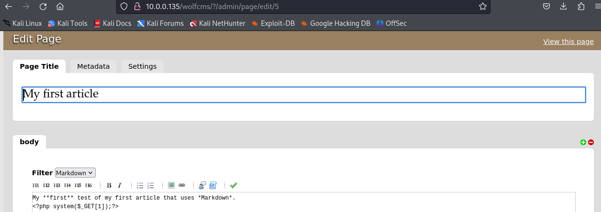Switch to the Metadata tab
The height and width of the screenshot is (212, 601).
pos(93,66)
